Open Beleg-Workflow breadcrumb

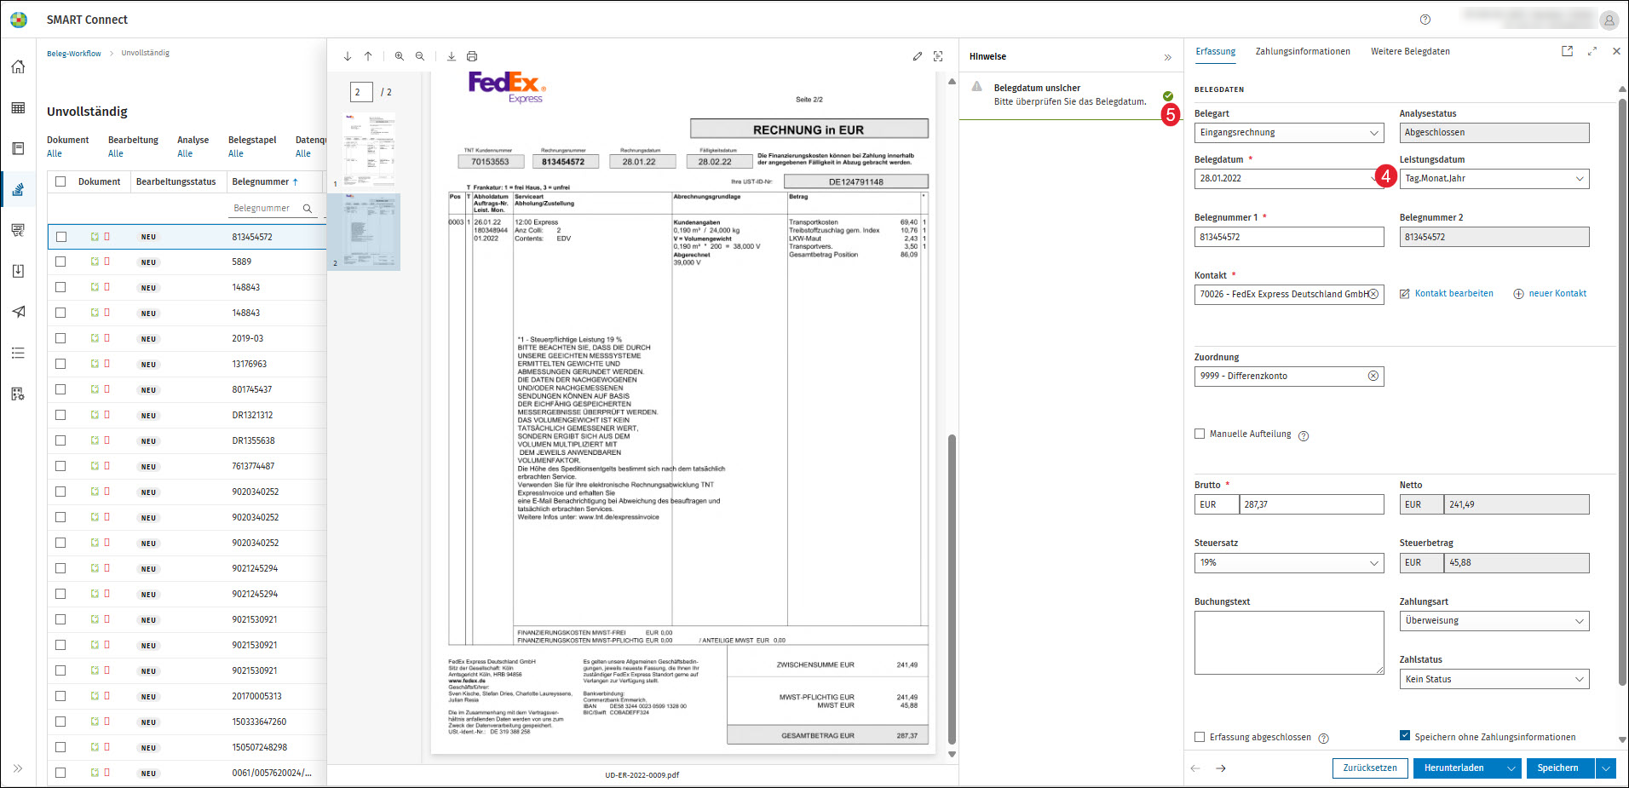74,54
